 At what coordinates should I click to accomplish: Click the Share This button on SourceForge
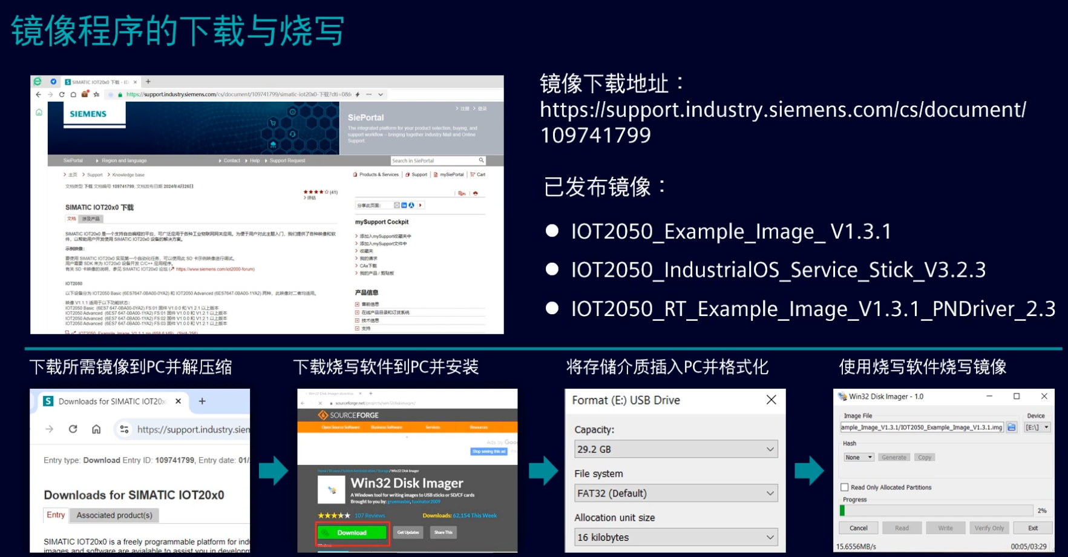pos(443,532)
